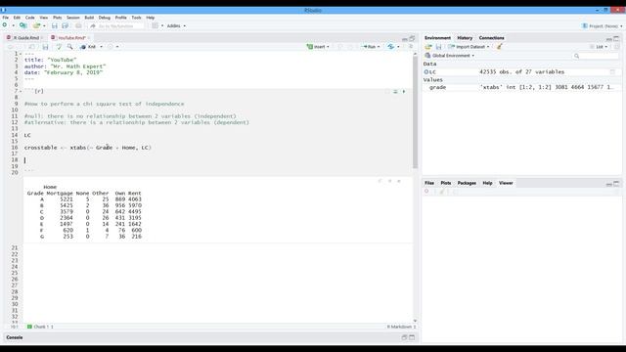Click the Find/Replace magnifier icon
Viewport: 626px width, 352px height.
pyautogui.click(x=69, y=47)
